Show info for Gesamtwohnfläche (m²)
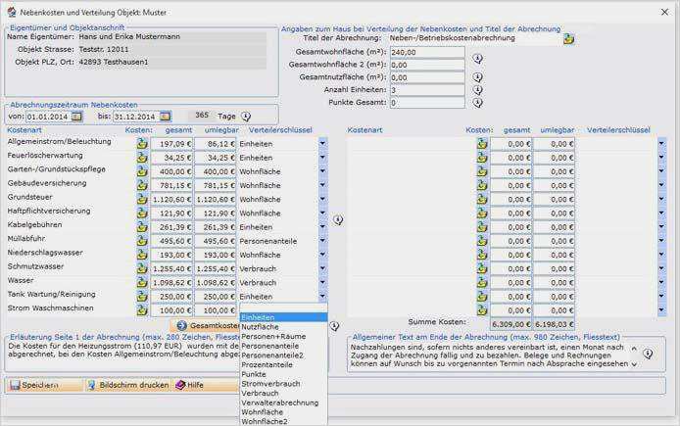This screenshot has width=680, height=426. 477,58
